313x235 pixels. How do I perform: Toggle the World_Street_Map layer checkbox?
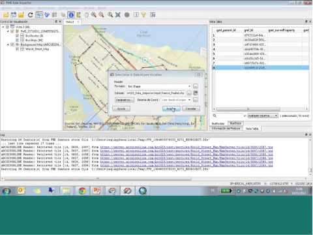tap(18, 49)
